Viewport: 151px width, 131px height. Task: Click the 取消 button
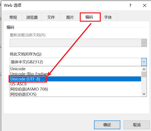[137, 125]
